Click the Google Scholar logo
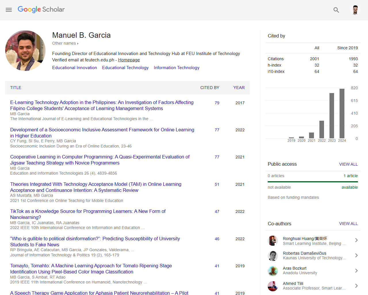Image resolution: width=368 pixels, height=295 pixels. coord(41,10)
